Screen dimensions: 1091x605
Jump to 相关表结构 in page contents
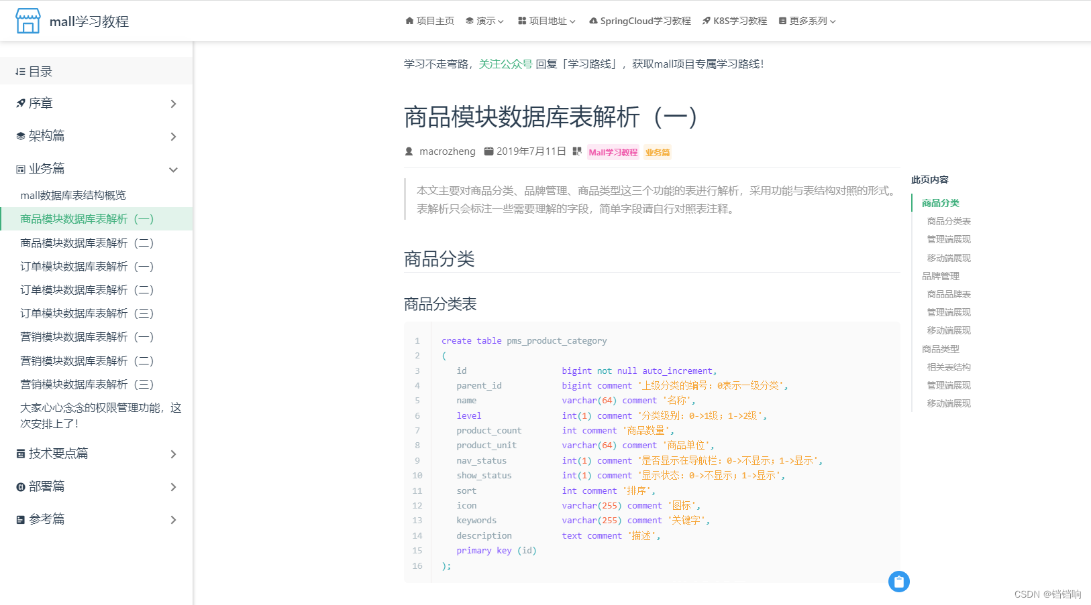coord(949,367)
